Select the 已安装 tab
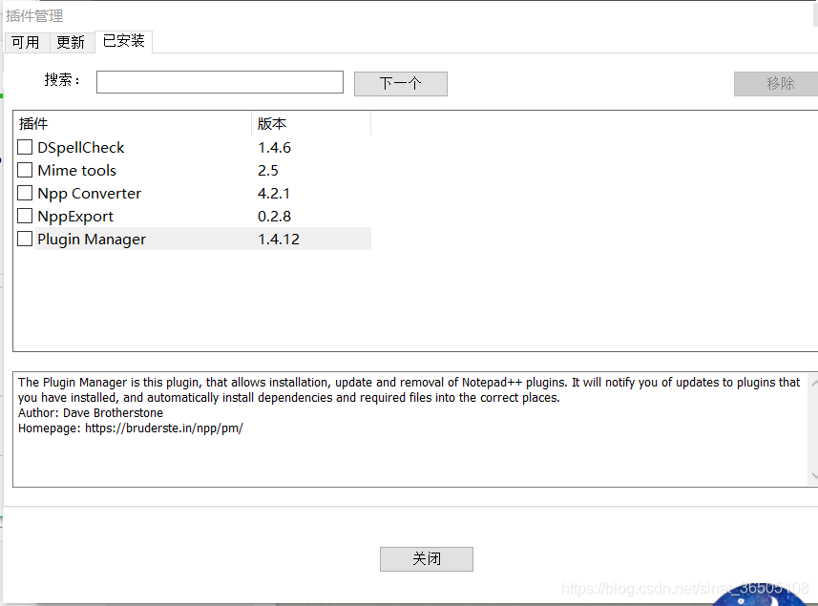818x606 pixels. [x=124, y=41]
